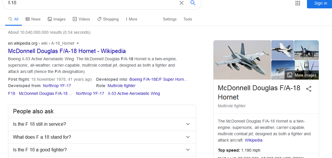Open the Settings menu
332x158 pixels.
(170, 19)
